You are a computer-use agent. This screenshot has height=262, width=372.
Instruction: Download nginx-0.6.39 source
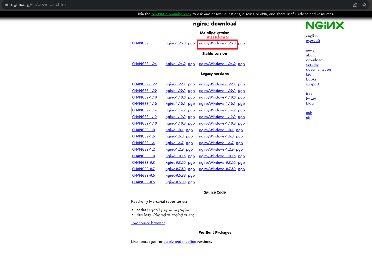[175, 176]
